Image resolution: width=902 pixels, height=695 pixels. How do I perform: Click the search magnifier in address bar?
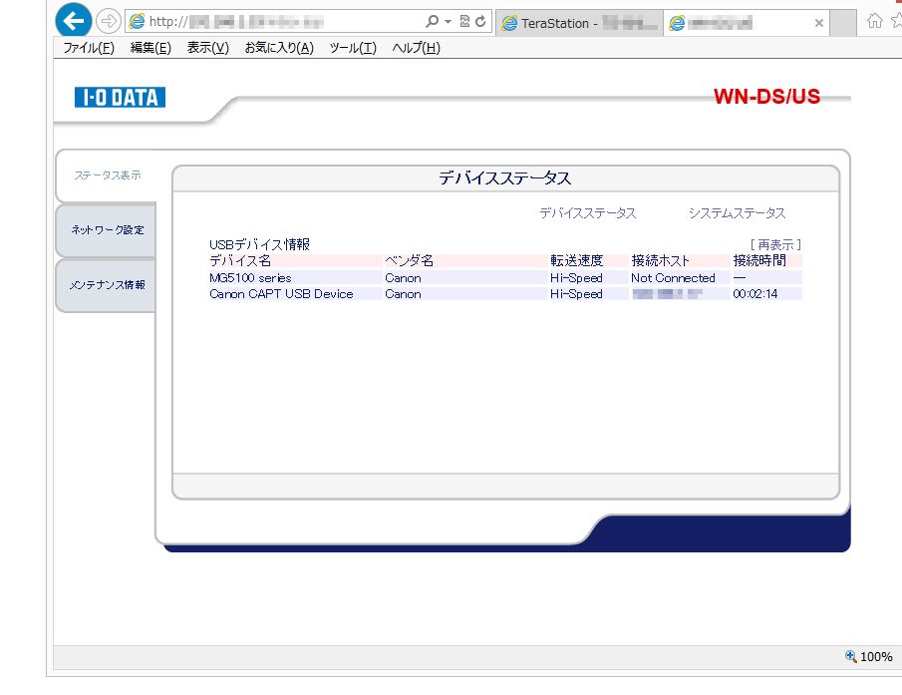tap(432, 22)
